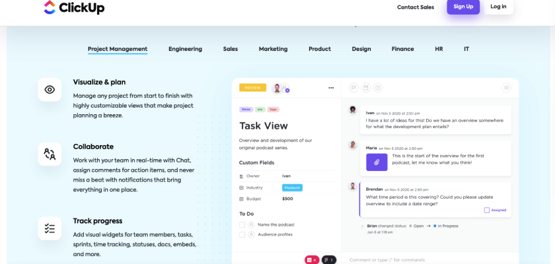555x264 pixels.
Task: Click the ClickUp logo
Action: click(74, 8)
